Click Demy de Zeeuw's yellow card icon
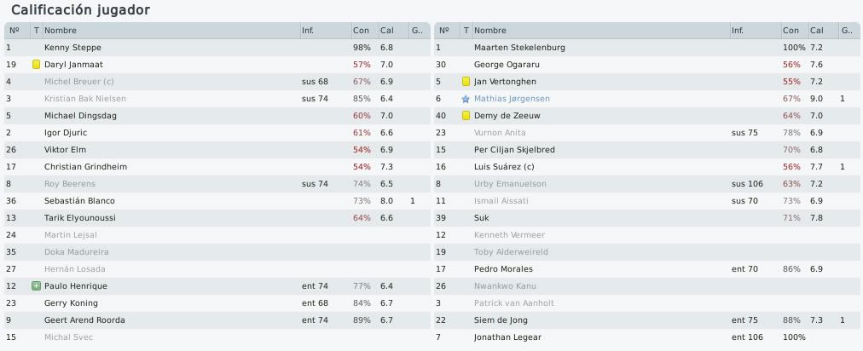The width and height of the screenshot is (863, 351). (466, 116)
